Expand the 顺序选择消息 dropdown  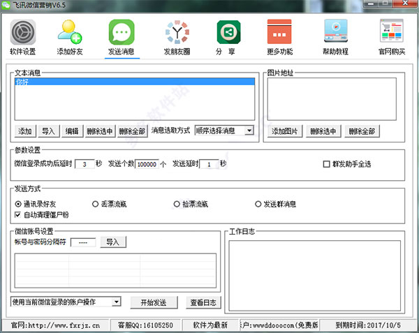(249, 131)
